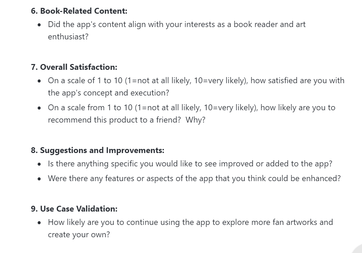Click the "6. Book-Related Content:" heading

pyautogui.click(x=79, y=11)
